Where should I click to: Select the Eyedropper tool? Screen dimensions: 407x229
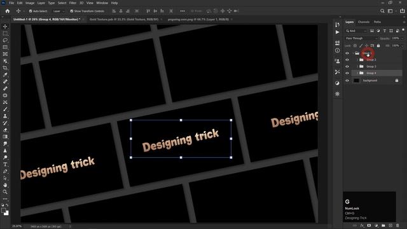[5, 75]
